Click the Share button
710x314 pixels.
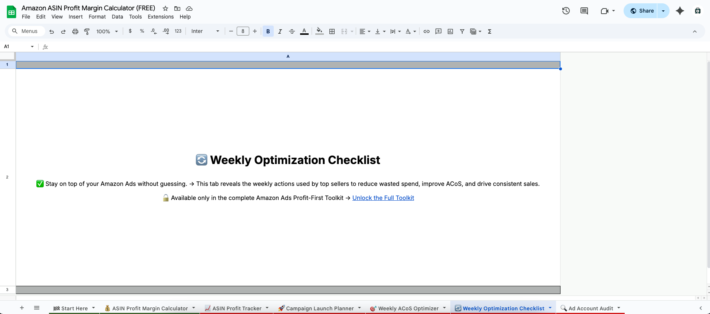pos(642,11)
